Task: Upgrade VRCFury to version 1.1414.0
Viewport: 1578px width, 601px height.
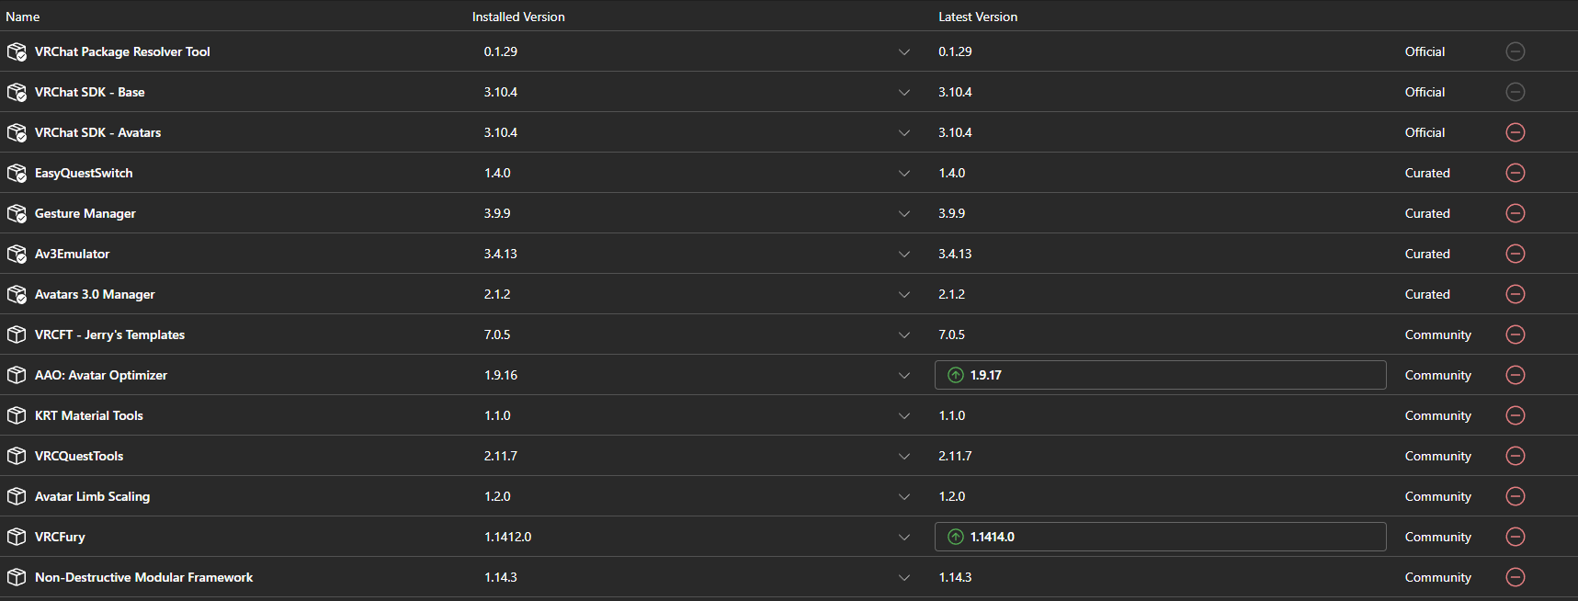Action: coord(1160,537)
